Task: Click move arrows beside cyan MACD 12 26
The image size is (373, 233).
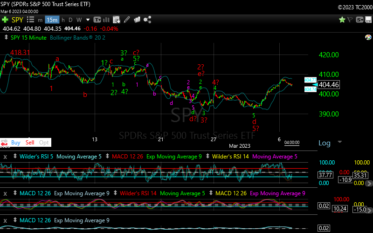Action: coord(15,193)
